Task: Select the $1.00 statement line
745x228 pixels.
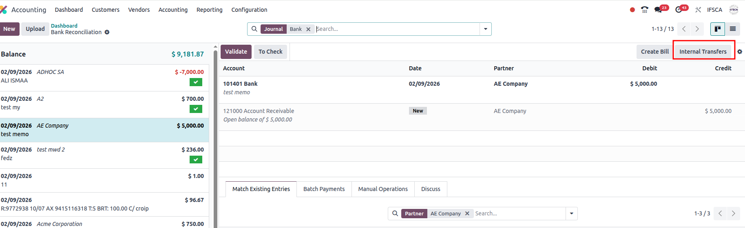Action: coord(104,180)
